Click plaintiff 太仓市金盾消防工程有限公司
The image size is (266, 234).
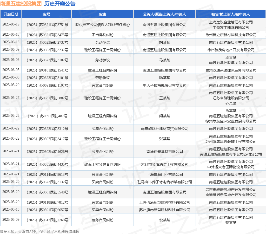164,164
